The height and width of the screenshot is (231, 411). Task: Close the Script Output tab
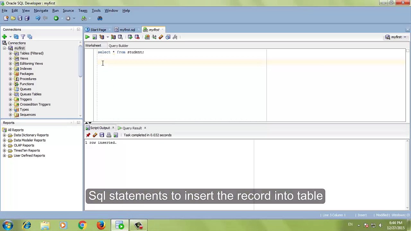[x=113, y=128]
